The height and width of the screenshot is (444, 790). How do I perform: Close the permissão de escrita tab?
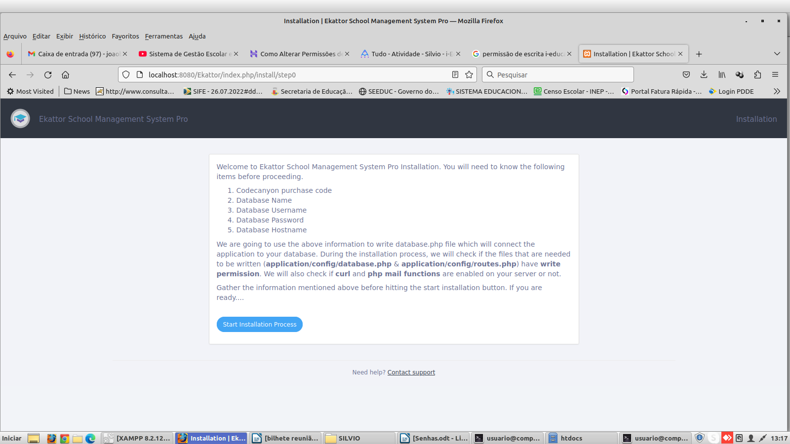click(x=569, y=54)
